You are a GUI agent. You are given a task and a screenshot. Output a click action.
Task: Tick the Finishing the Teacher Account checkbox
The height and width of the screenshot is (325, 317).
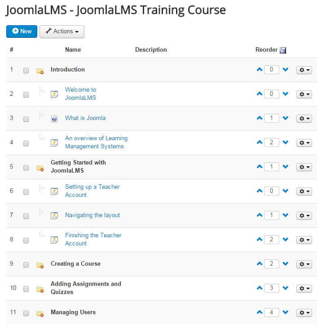coord(26,240)
